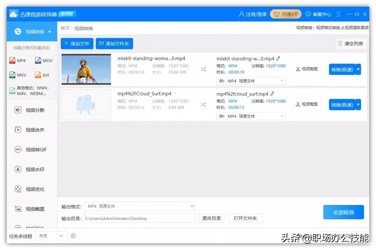Click the mixkit video thumbnail preview

tap(86, 69)
